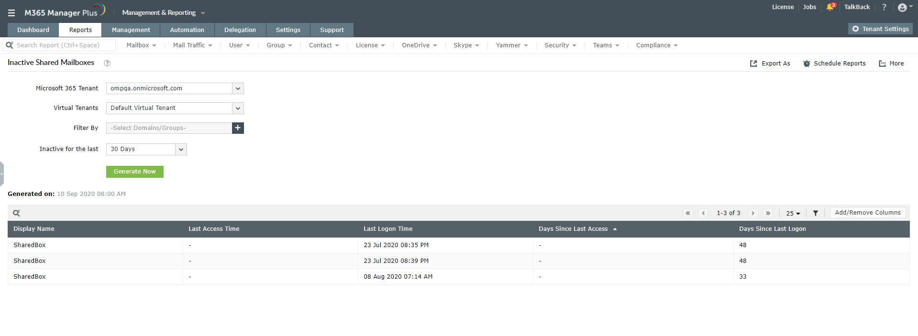This screenshot has height=336, width=918.
Task: Expand the Mailbox reports menu
Action: [141, 45]
